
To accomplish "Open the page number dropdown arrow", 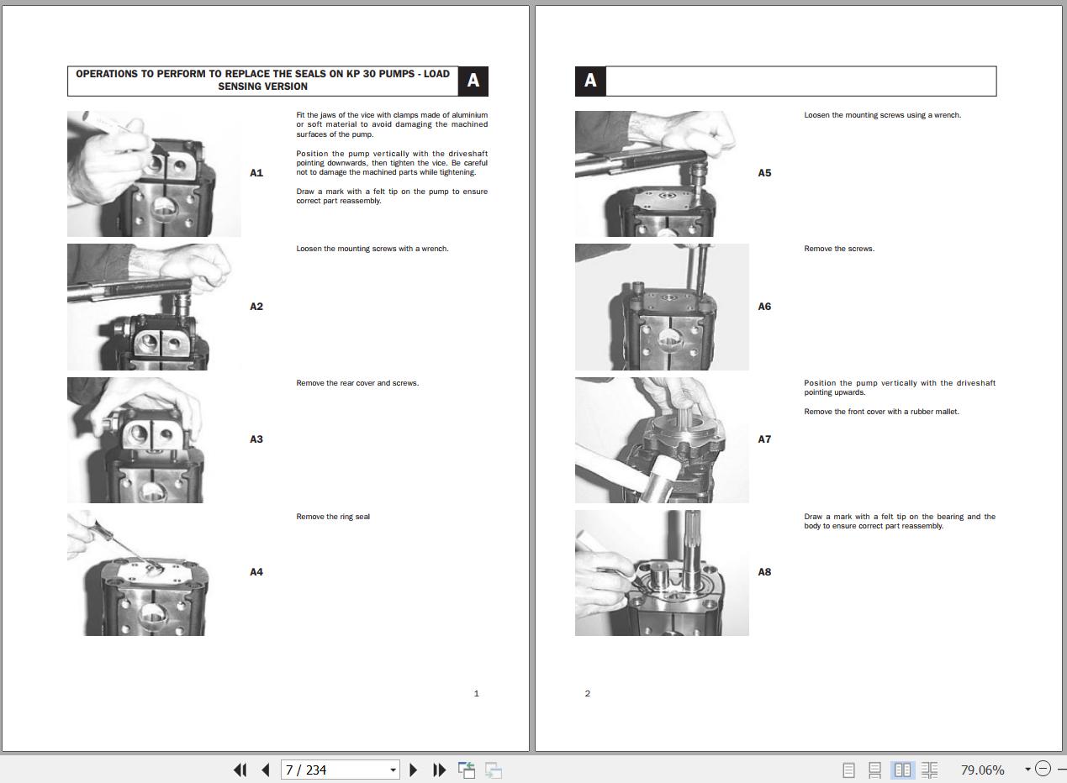I will click(x=394, y=770).
